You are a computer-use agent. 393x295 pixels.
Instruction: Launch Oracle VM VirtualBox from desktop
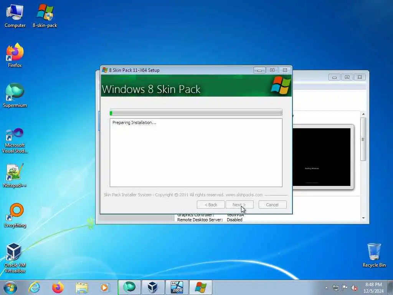point(15,258)
